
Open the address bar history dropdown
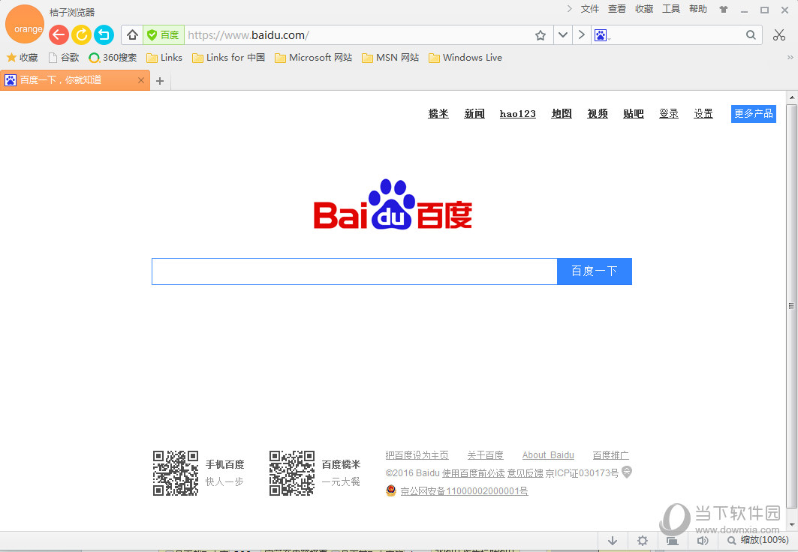coord(562,34)
